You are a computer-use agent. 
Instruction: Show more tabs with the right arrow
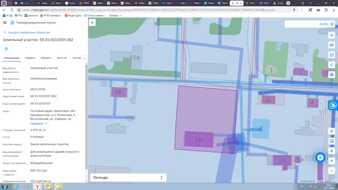pyautogui.click(x=84, y=58)
